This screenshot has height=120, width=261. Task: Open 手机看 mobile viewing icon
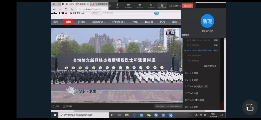pos(68,106)
